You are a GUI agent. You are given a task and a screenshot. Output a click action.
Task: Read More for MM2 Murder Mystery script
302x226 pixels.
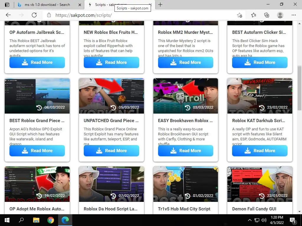click(x=186, y=62)
